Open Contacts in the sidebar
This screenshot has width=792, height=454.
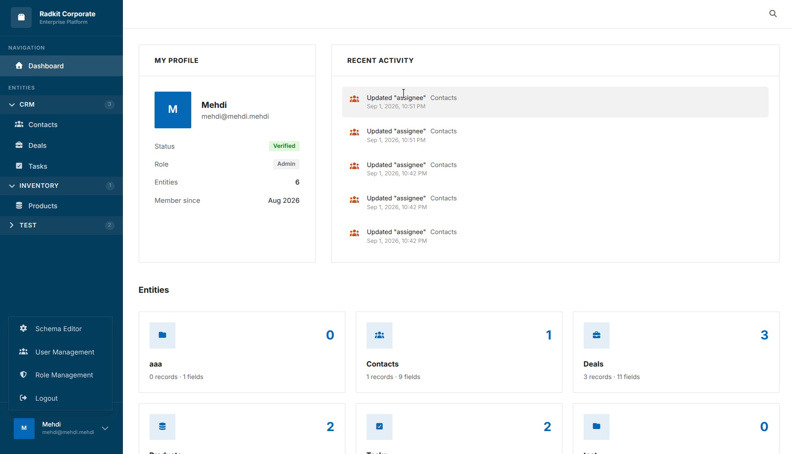61,125
